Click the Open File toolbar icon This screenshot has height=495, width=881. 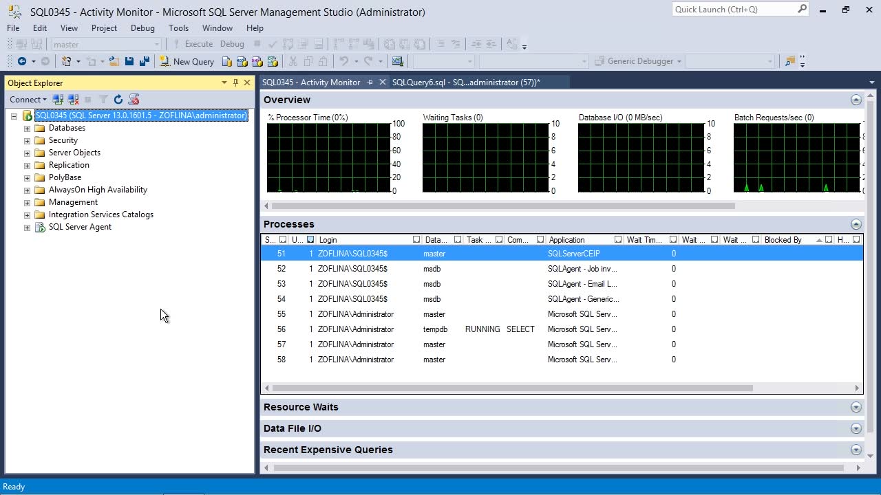pos(114,61)
